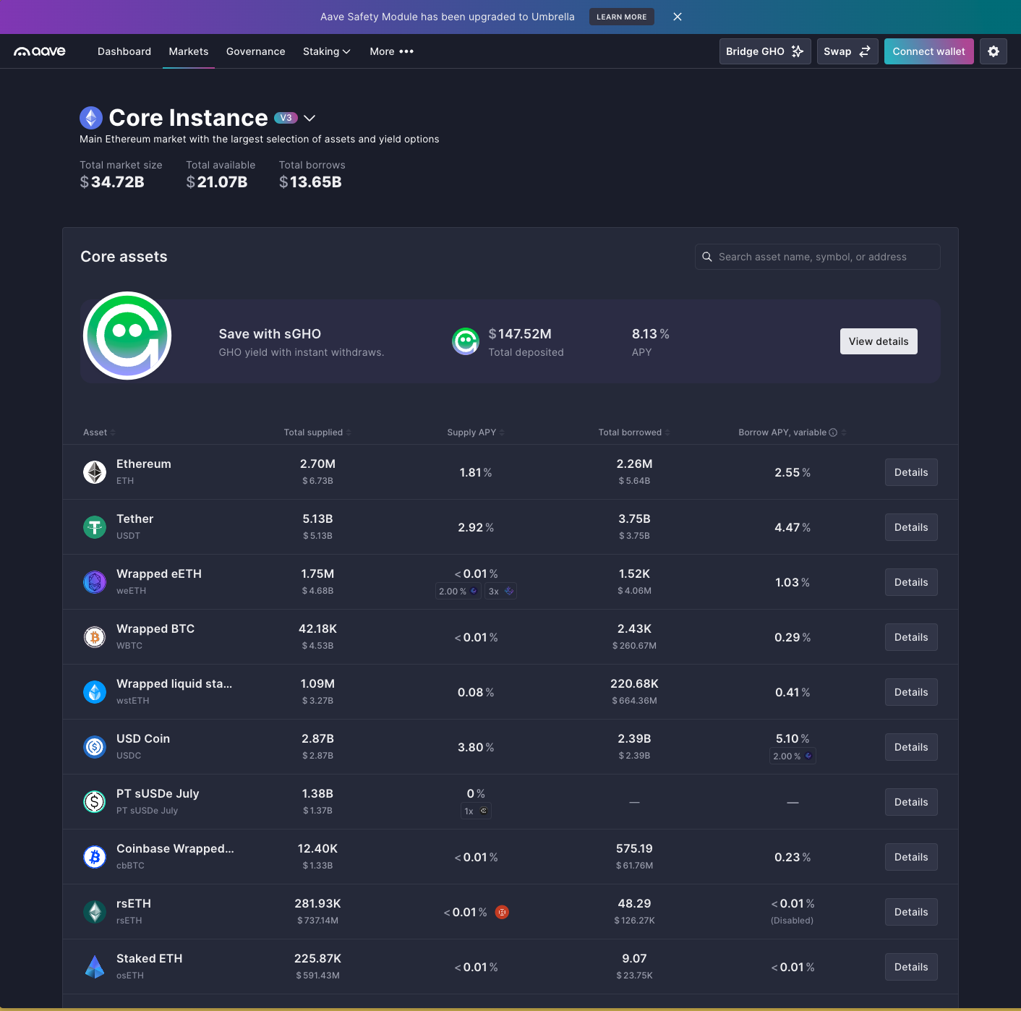This screenshot has height=1011, width=1021.
Task: Click the 3x Merit badge on Wrapped eETH
Action: (500, 591)
